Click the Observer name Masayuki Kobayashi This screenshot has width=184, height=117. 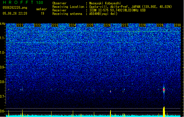coord(105,3)
